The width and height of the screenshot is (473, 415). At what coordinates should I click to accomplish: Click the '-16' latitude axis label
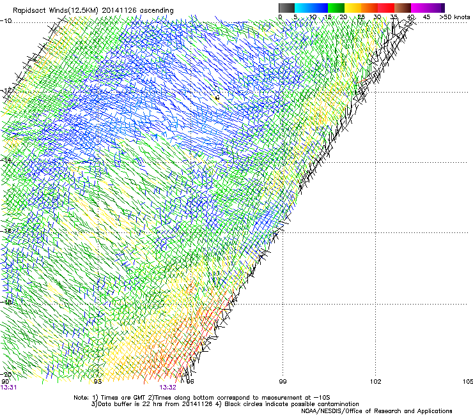(6, 231)
